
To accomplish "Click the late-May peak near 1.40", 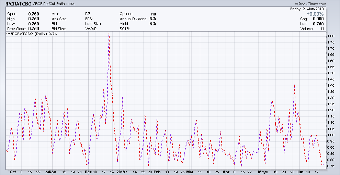I will (x=294, y=85).
